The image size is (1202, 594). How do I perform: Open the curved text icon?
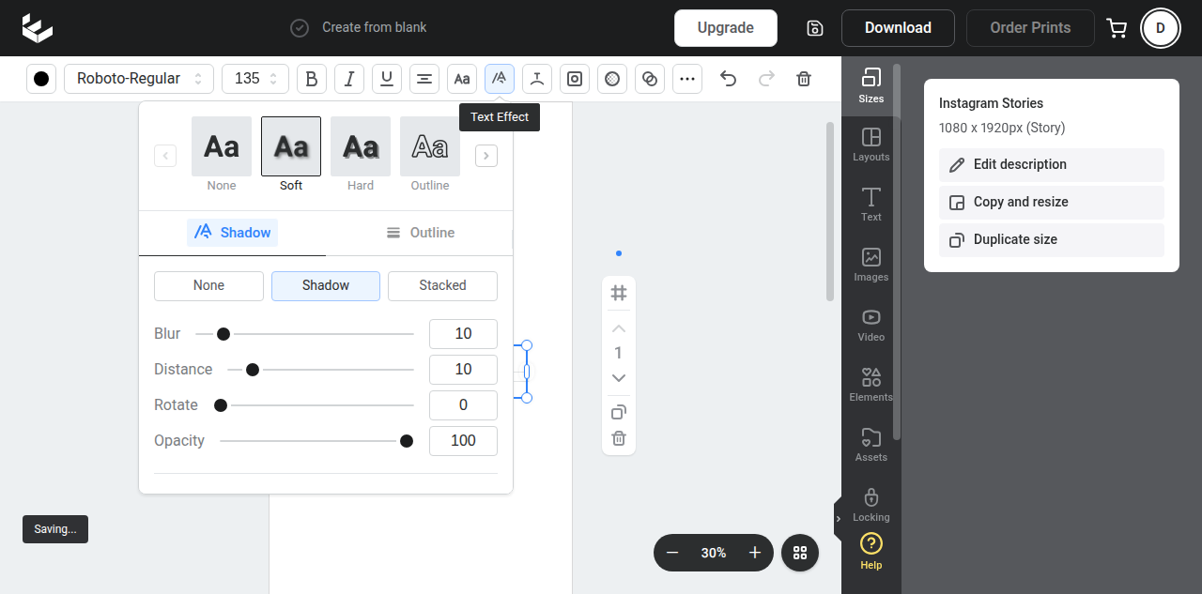(537, 79)
